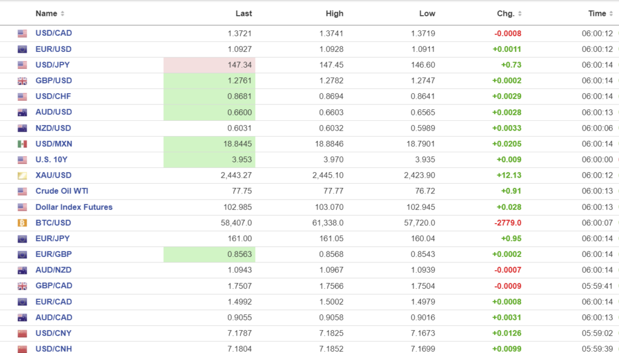
Task: Click the Last column header
Action: [244, 13]
